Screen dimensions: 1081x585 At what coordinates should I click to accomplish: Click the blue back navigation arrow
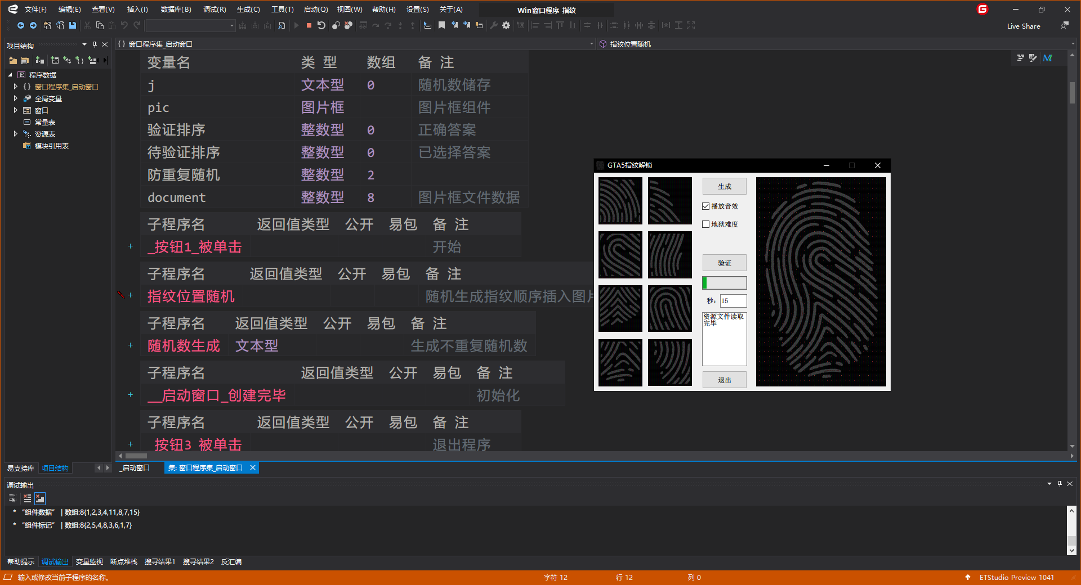[x=21, y=25]
